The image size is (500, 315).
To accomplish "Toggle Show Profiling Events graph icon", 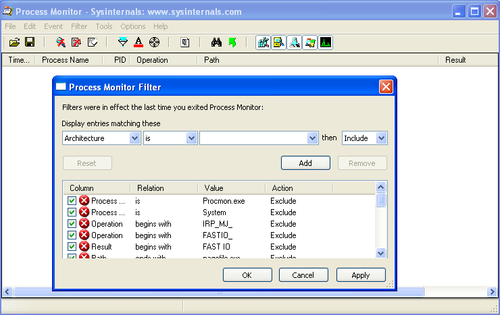I will pyautogui.click(x=326, y=42).
